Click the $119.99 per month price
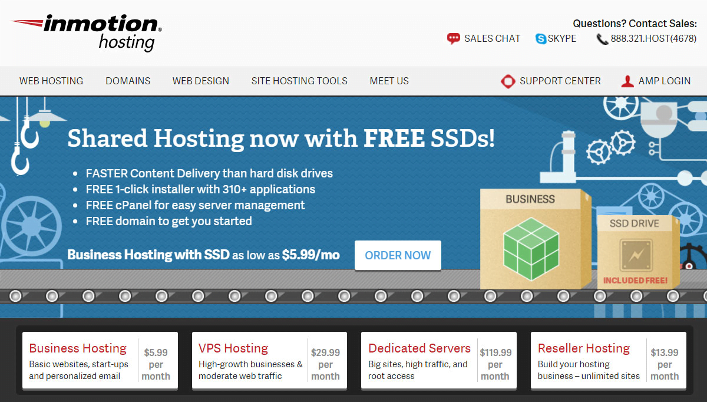707x402 pixels. click(495, 364)
